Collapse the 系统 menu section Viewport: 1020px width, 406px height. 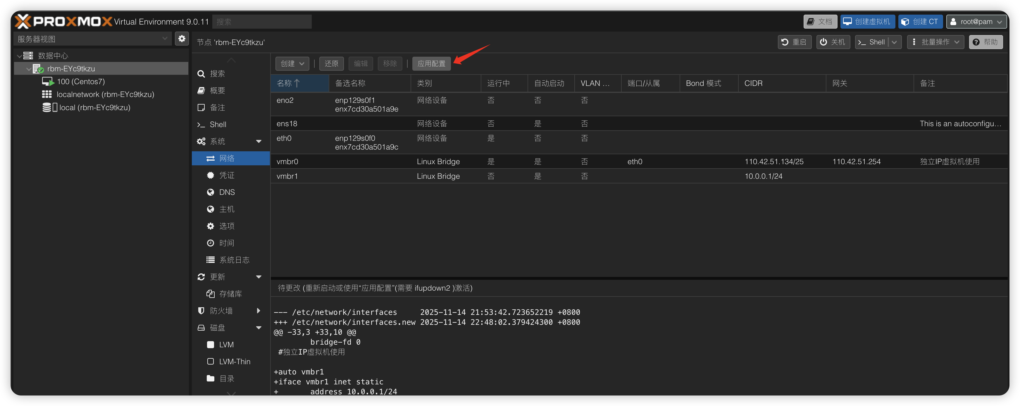(259, 142)
